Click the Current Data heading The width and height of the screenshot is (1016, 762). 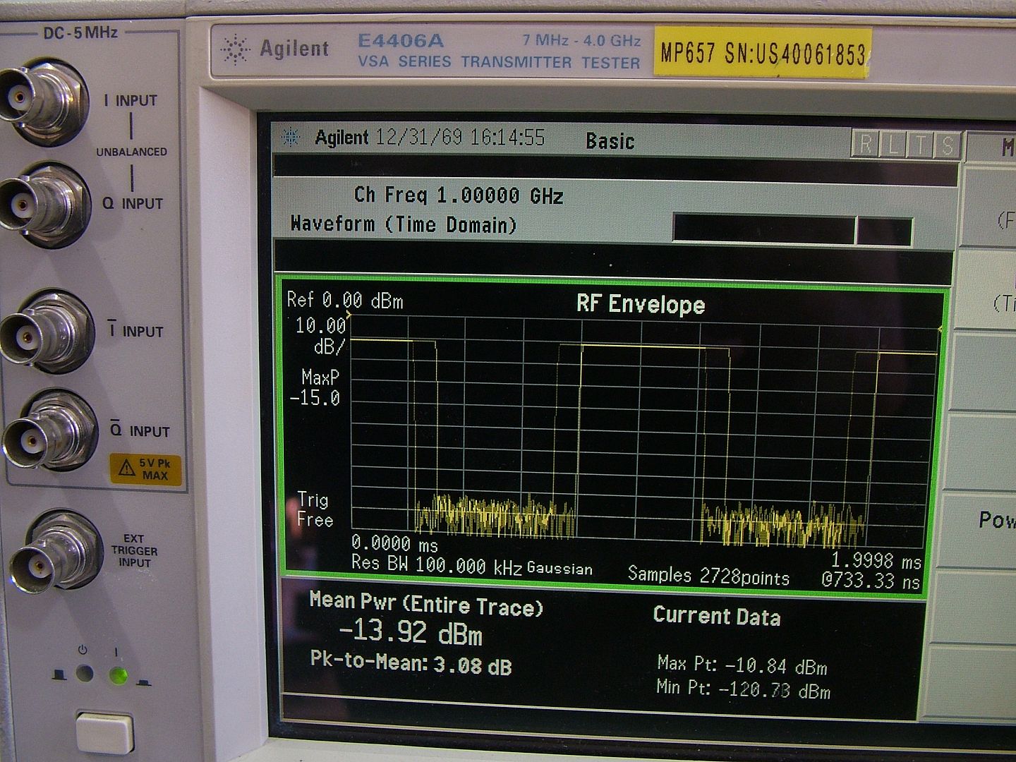point(717,616)
